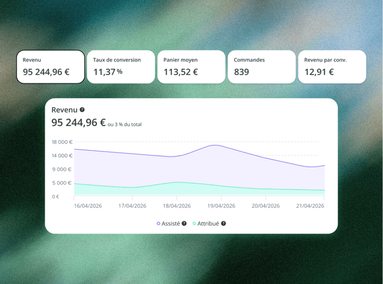Open the help icon beside Assisté legend
The width and height of the screenshot is (383, 284).
point(184,223)
